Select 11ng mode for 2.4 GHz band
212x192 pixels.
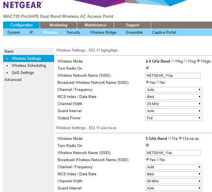[x=186, y=61]
